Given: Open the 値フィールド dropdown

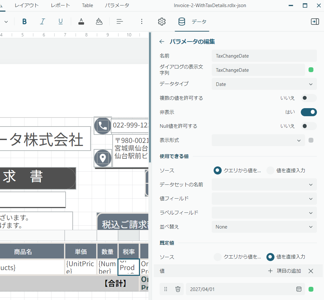Looking at the screenshot, I should coord(264,199).
